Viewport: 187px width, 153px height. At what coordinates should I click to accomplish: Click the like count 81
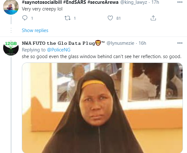118,18
